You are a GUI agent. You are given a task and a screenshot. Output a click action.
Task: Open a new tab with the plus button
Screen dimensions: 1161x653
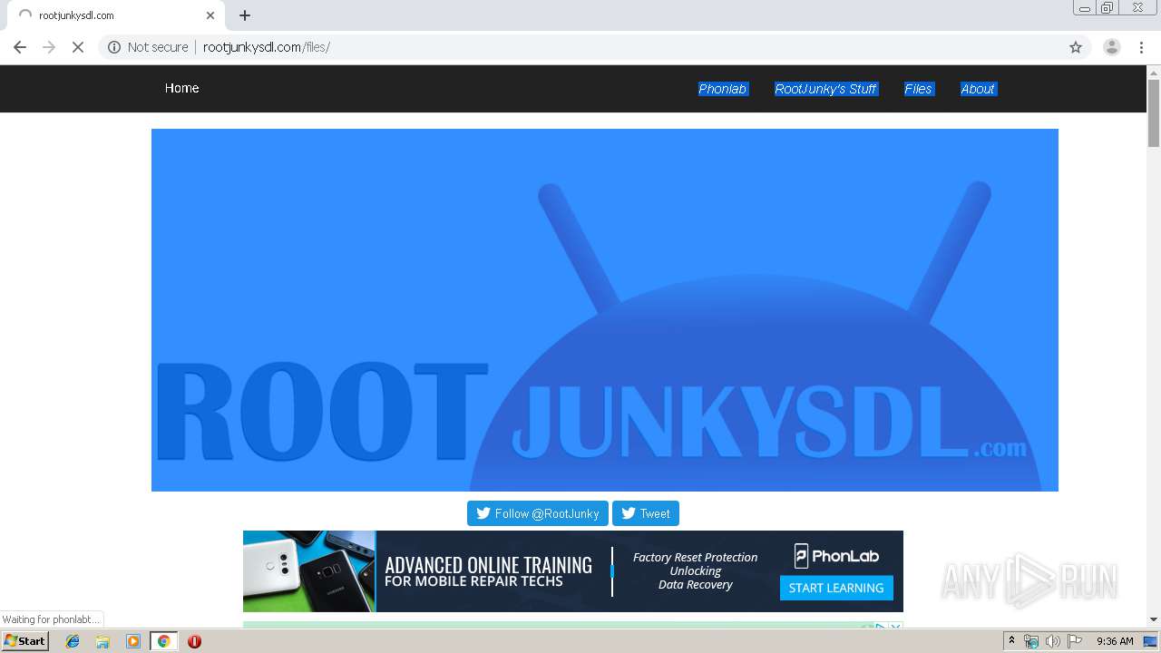[x=245, y=15]
